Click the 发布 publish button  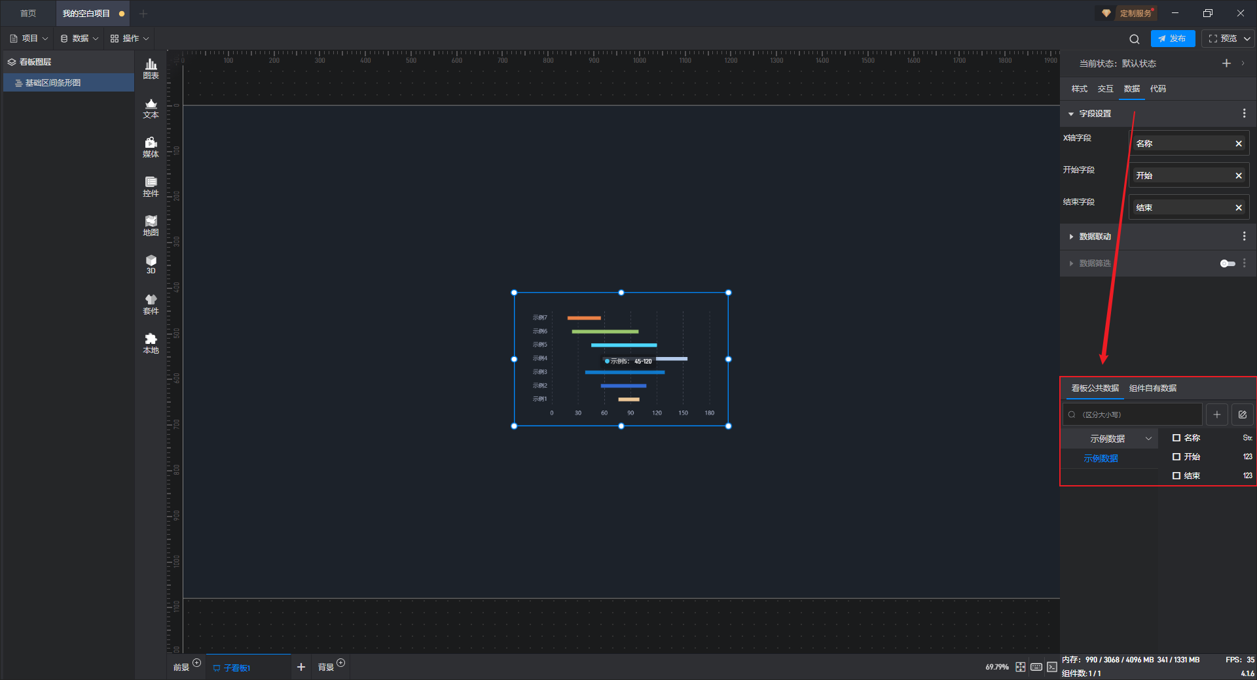click(x=1172, y=39)
